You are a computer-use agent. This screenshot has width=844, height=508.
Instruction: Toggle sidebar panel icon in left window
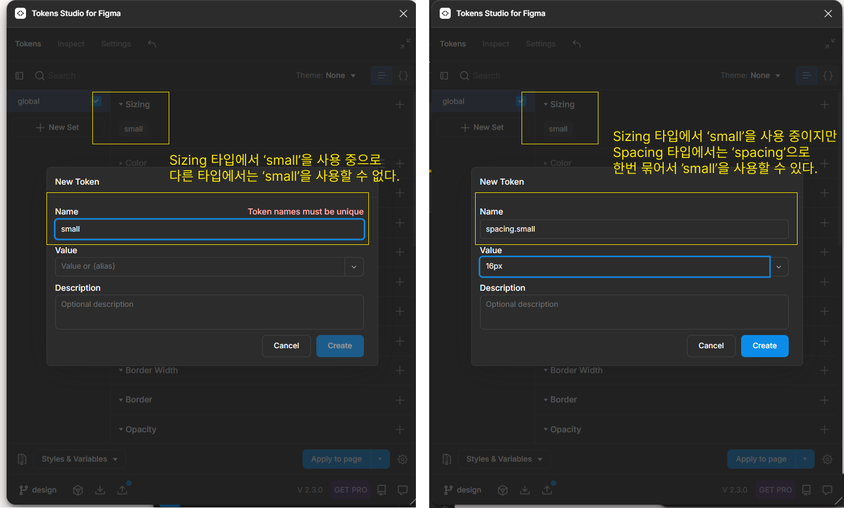pos(19,76)
